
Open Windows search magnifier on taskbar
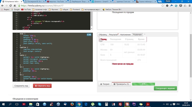[10, 104]
